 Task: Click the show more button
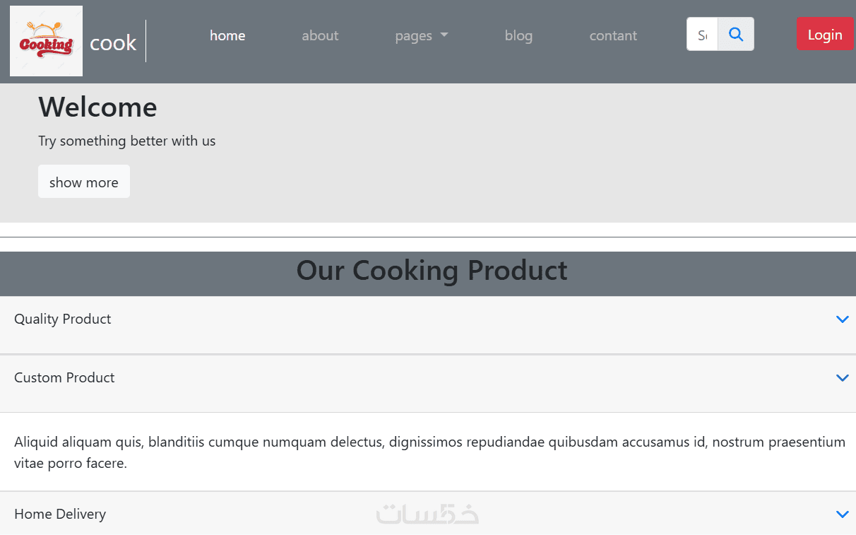point(84,182)
